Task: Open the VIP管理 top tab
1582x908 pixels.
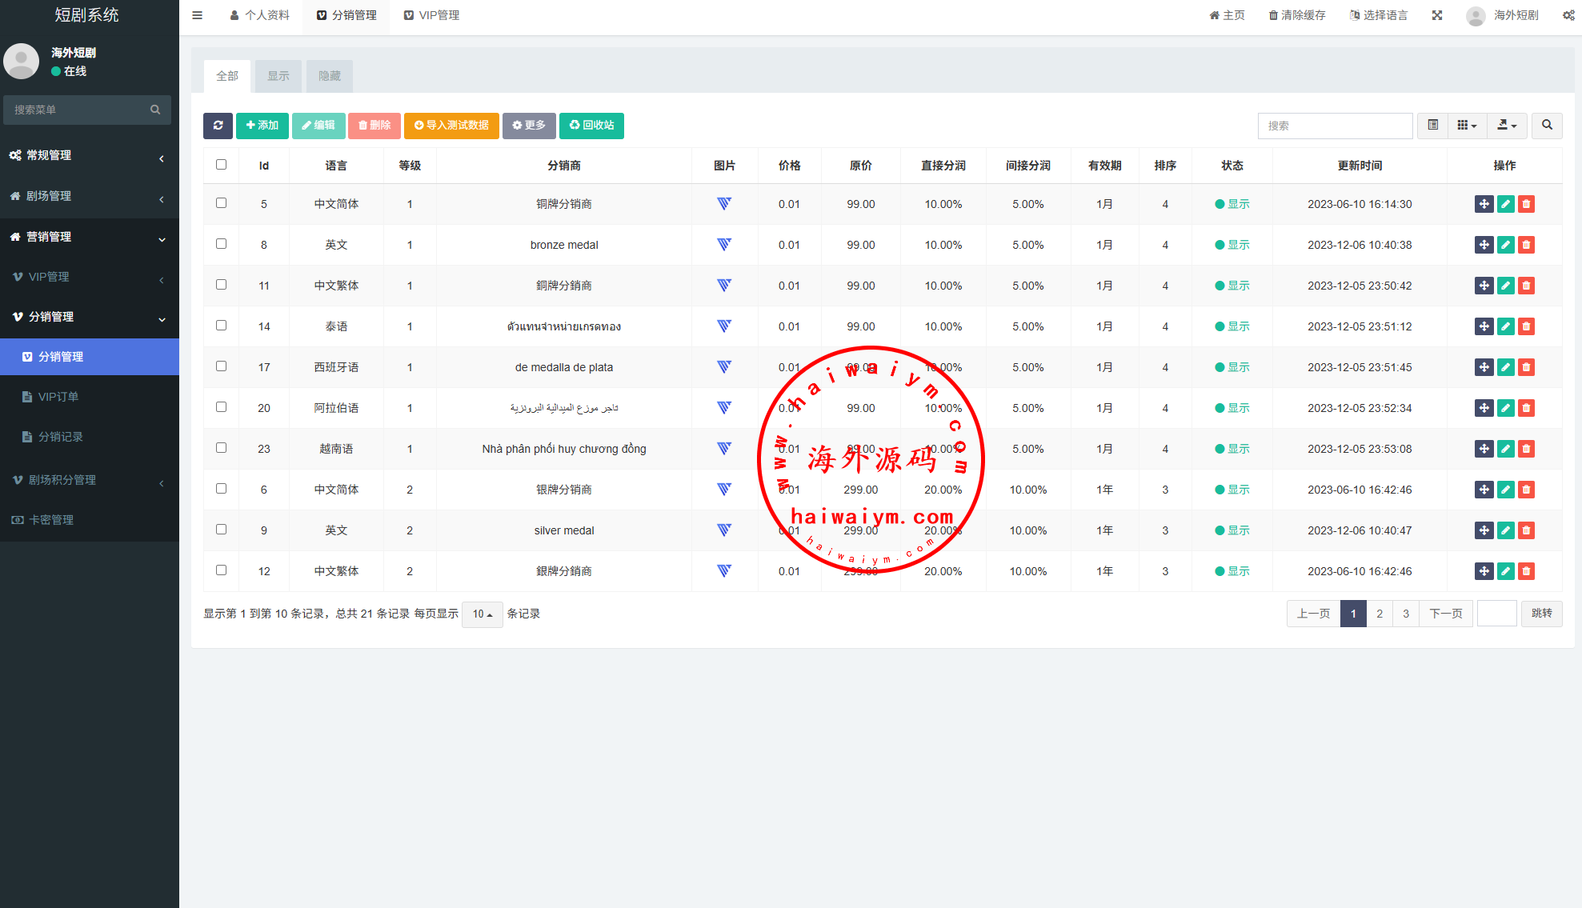Action: tap(432, 15)
